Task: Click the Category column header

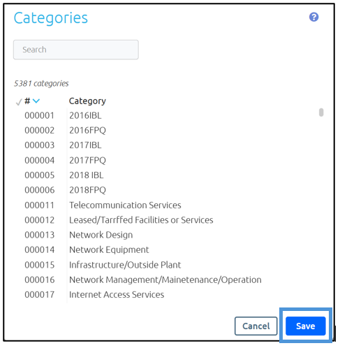Action: point(87,101)
